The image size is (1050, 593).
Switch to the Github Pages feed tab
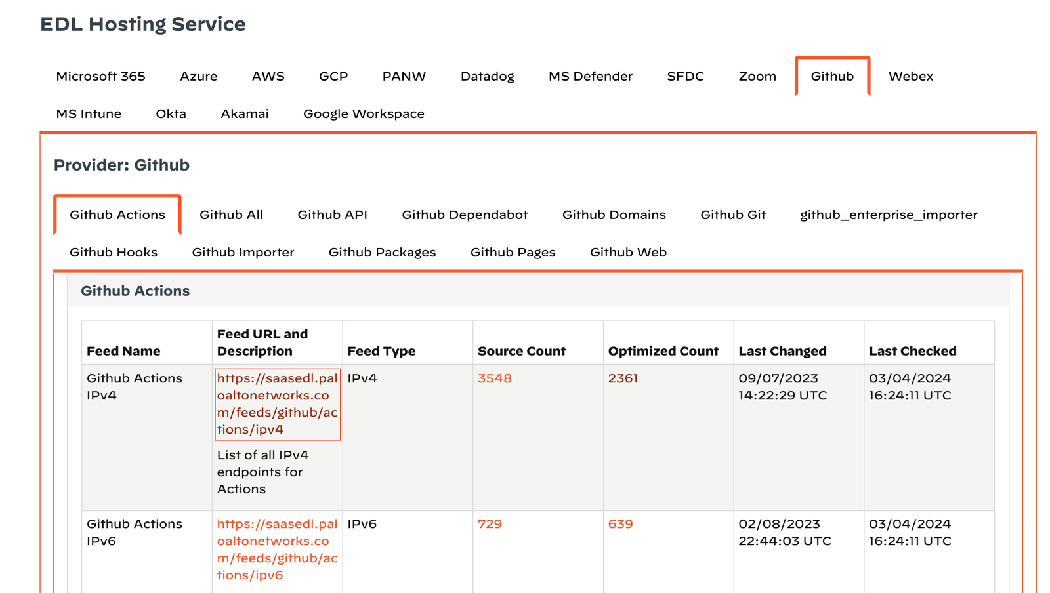click(513, 252)
